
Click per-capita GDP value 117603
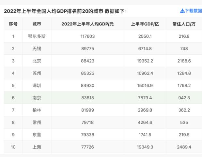87,36
